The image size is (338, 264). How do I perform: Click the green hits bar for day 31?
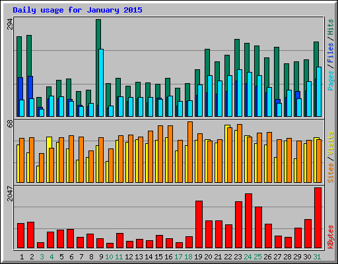tap(316, 54)
